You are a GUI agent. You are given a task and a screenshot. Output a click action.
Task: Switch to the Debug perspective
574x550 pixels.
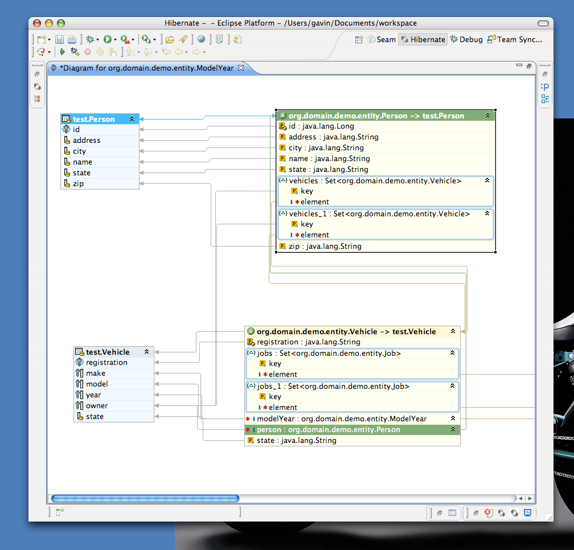click(x=466, y=39)
